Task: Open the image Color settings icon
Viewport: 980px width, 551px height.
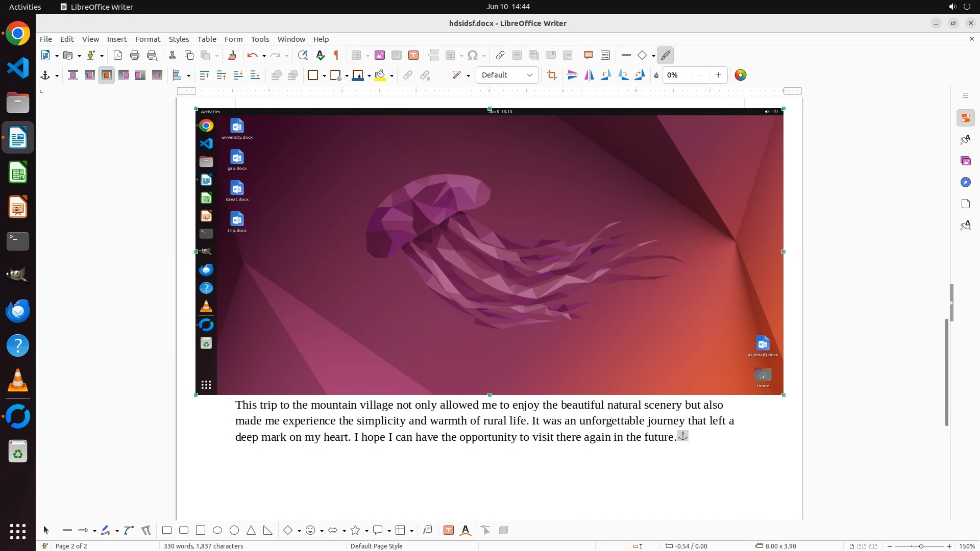Action: pos(740,76)
